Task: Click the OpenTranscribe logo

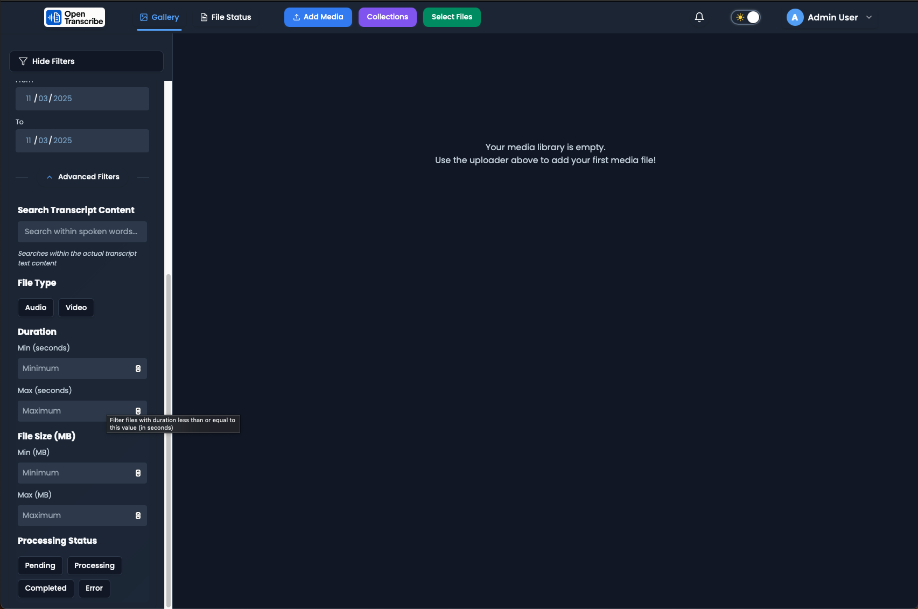Action: (74, 17)
